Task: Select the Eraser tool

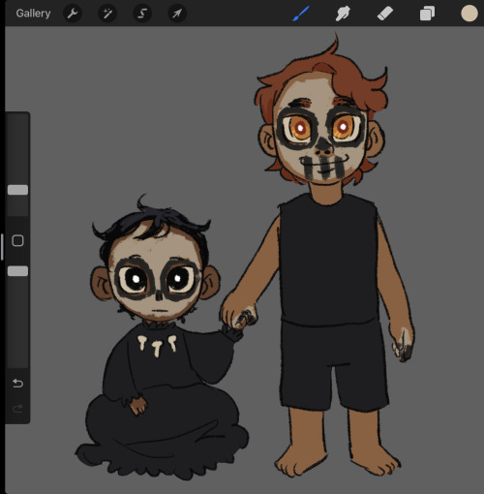Action: [385, 14]
